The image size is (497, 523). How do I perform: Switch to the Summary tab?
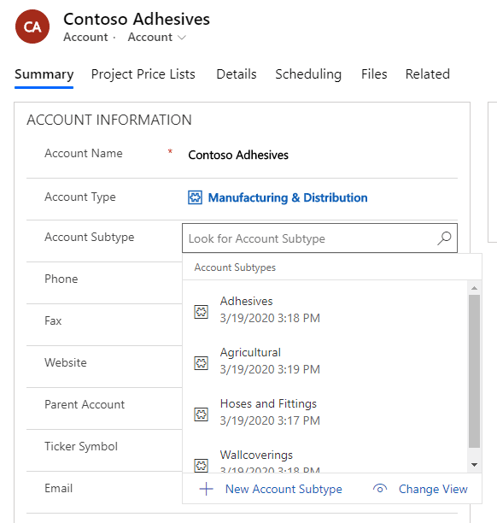tap(44, 74)
